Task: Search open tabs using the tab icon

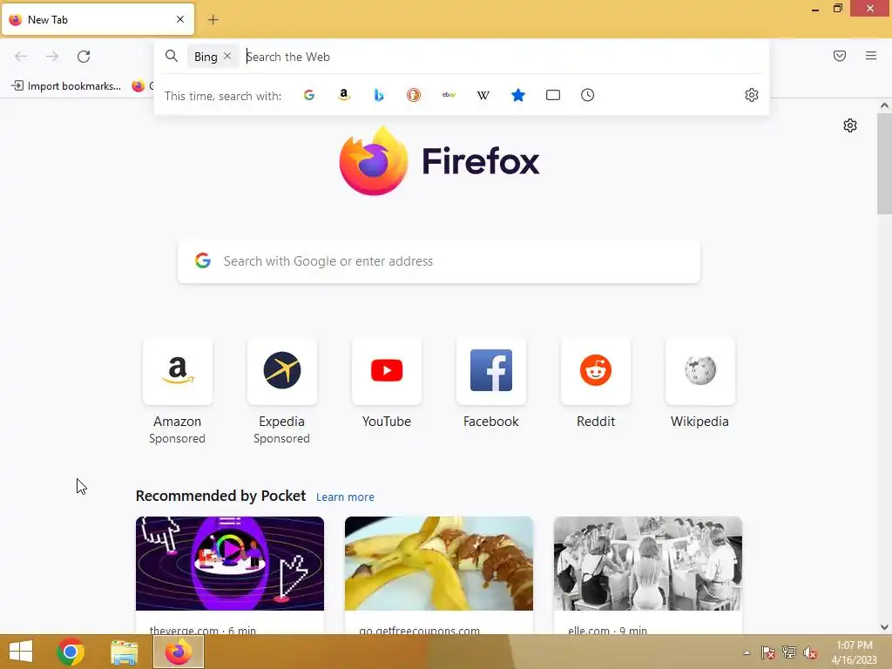Action: pyautogui.click(x=553, y=95)
